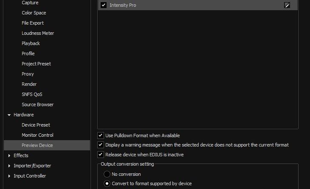Toggle Release device when EDIUS is inactive
Screen dimensions: 310x189
[101, 155]
